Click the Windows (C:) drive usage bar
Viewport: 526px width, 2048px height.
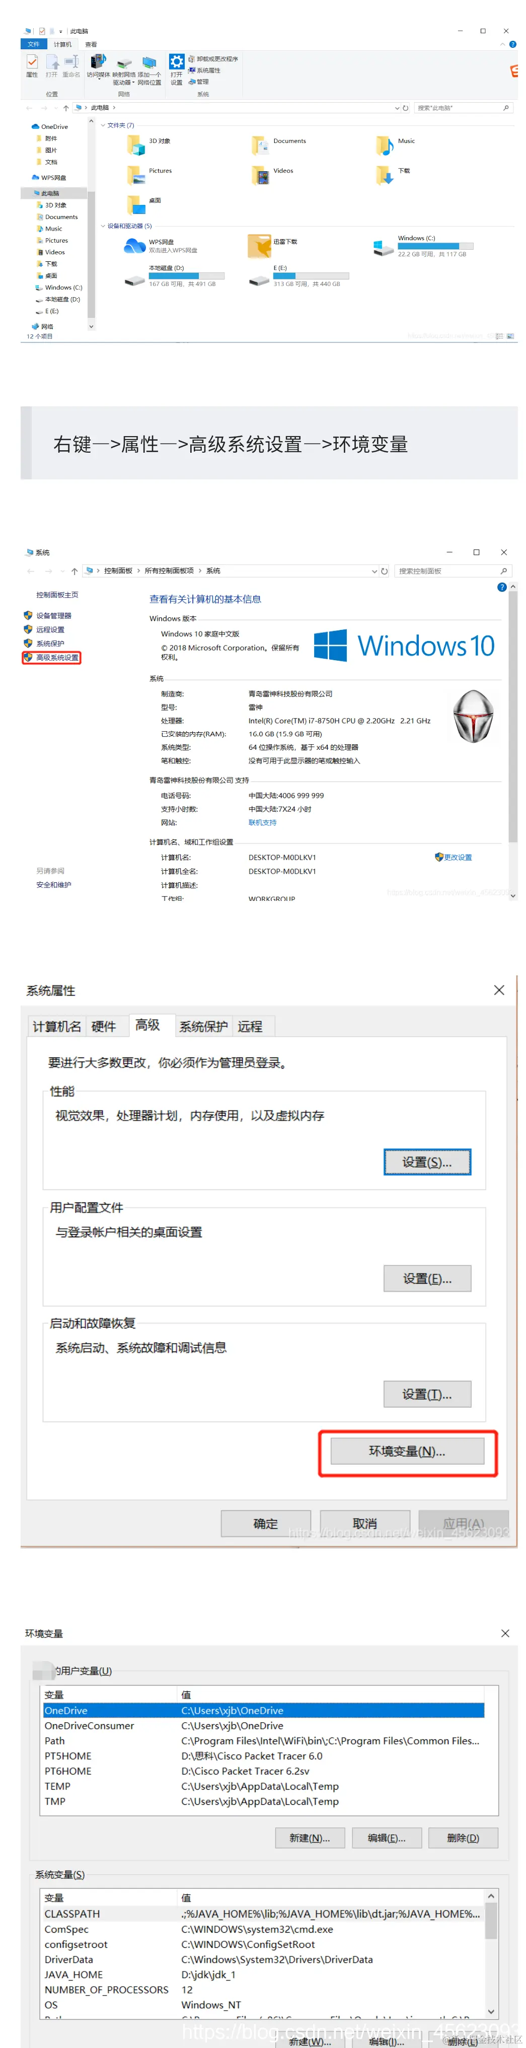[x=435, y=246]
